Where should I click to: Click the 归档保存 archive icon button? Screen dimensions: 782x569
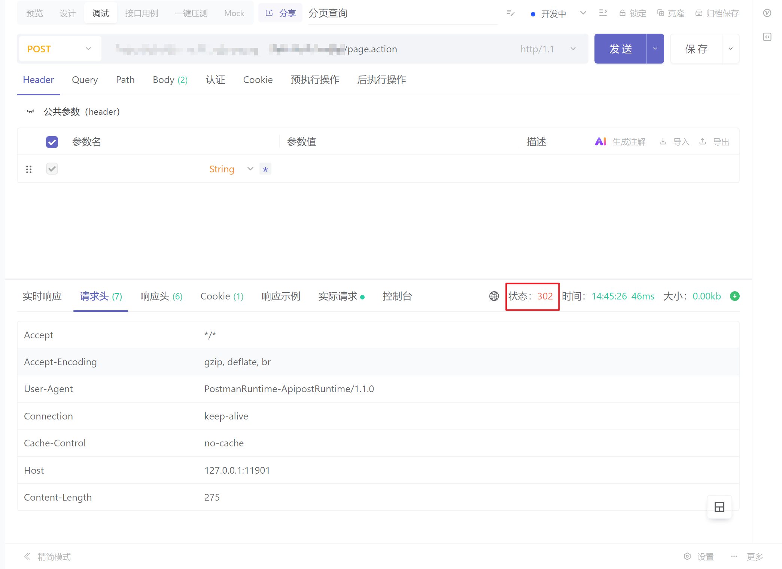(717, 13)
